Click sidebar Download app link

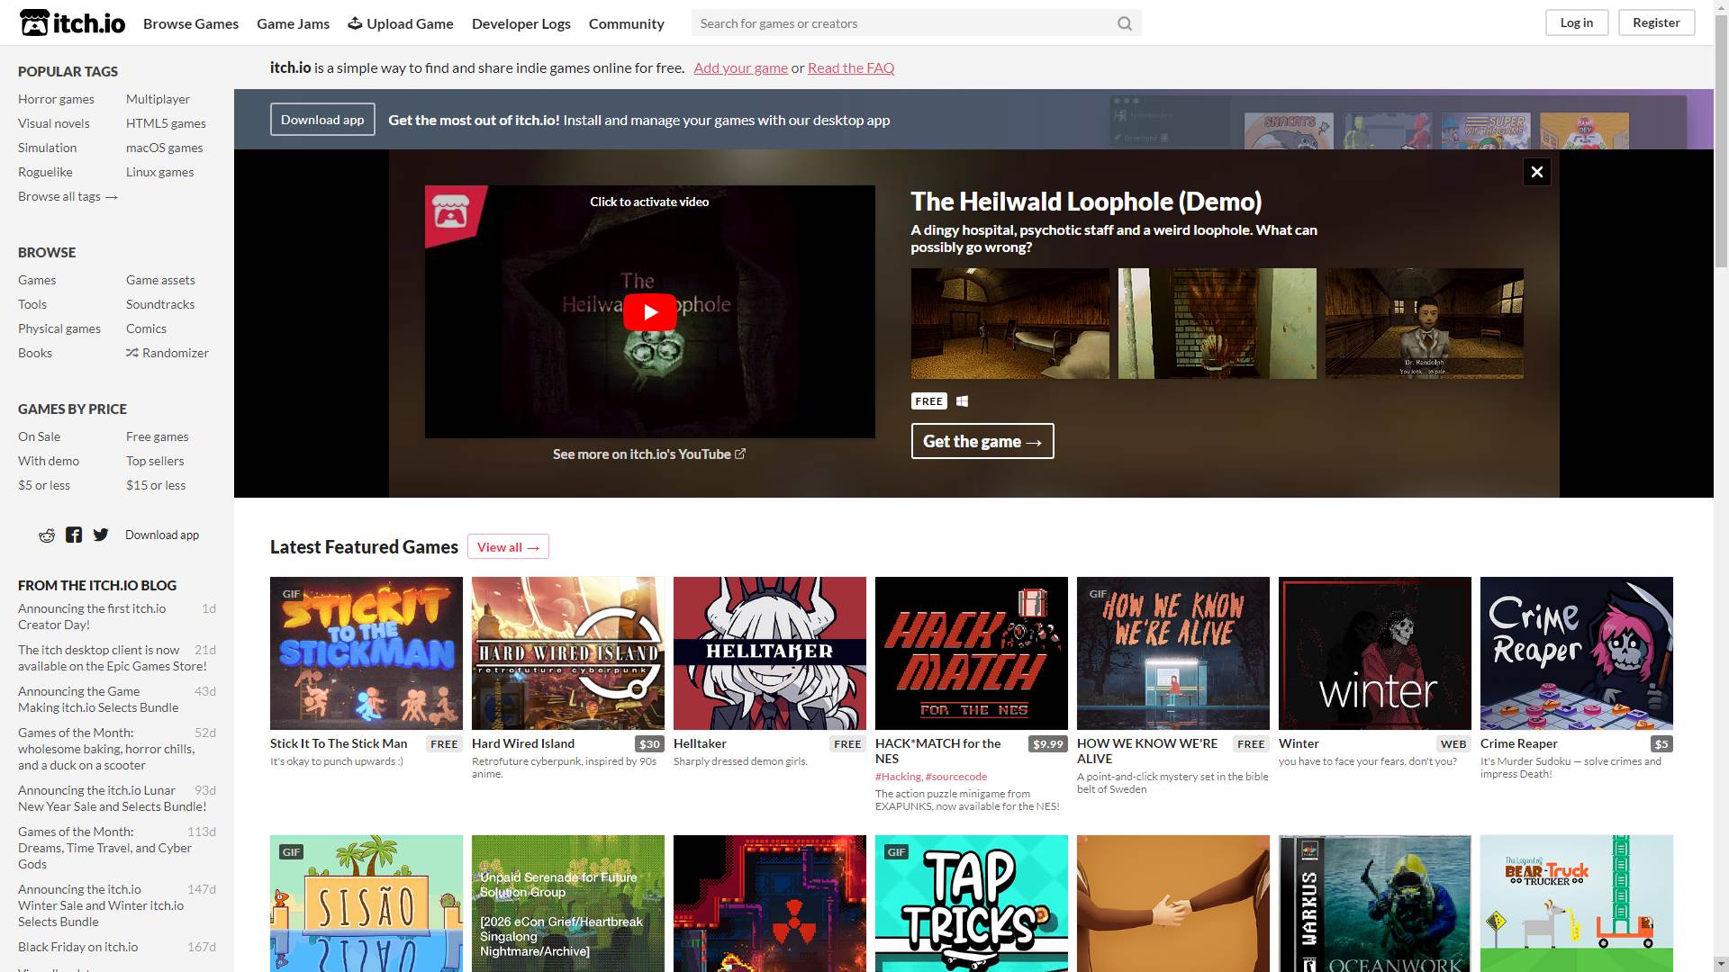162,535
